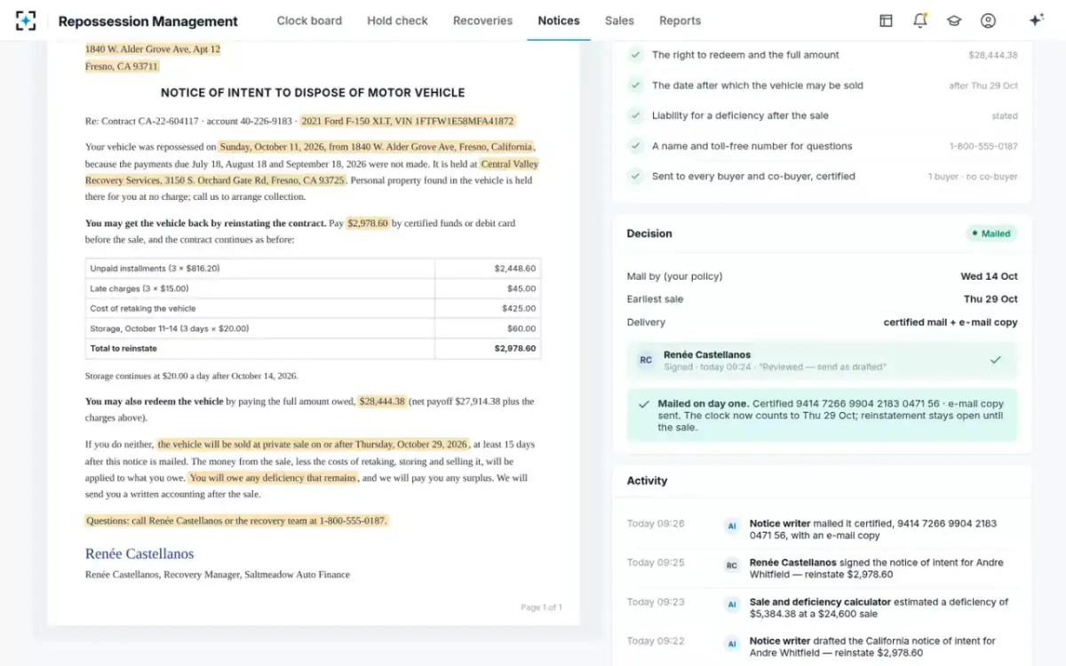Click check icon for 'date after which vehicle may be sold'
Screen dimensions: 1066x666
tap(635, 85)
